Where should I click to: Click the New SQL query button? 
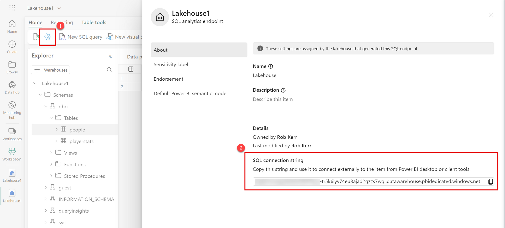tap(81, 37)
